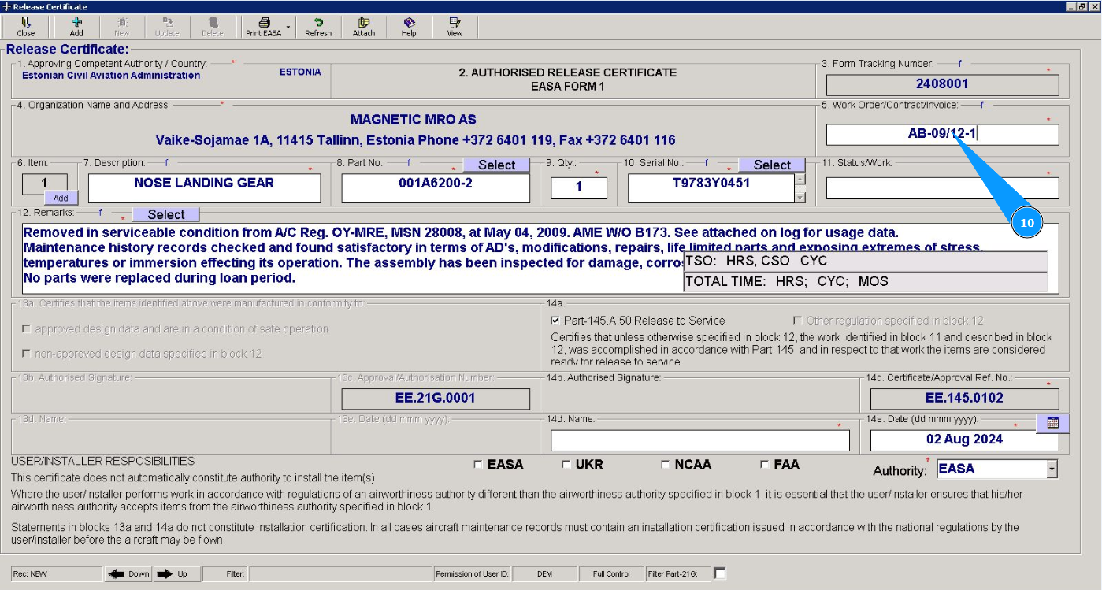The width and height of the screenshot is (1102, 590).
Task: Click Select button for Part No.
Action: coord(496,165)
